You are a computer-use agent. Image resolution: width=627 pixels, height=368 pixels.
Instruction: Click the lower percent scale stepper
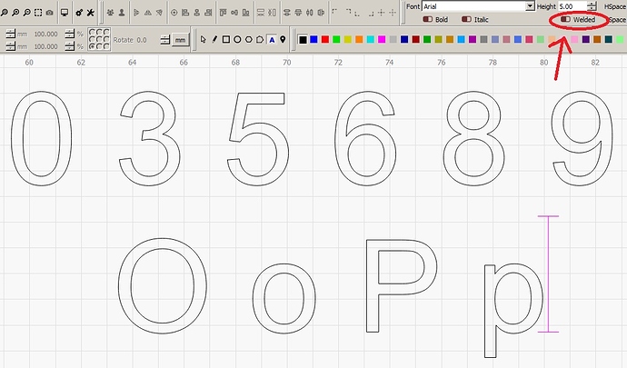click(x=70, y=46)
